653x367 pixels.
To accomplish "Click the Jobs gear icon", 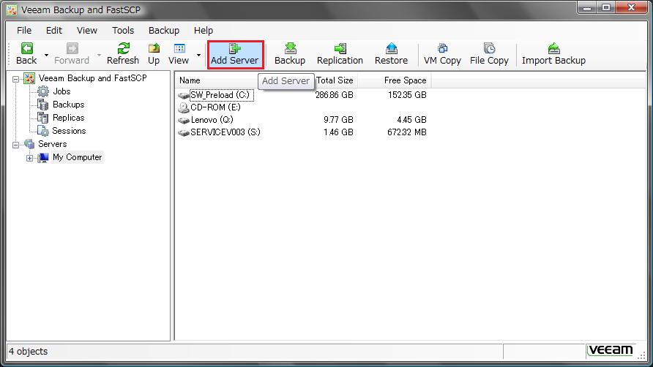I will point(43,91).
